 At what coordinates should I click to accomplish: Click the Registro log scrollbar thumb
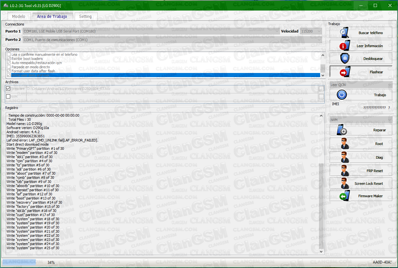pyautogui.click(x=321, y=206)
